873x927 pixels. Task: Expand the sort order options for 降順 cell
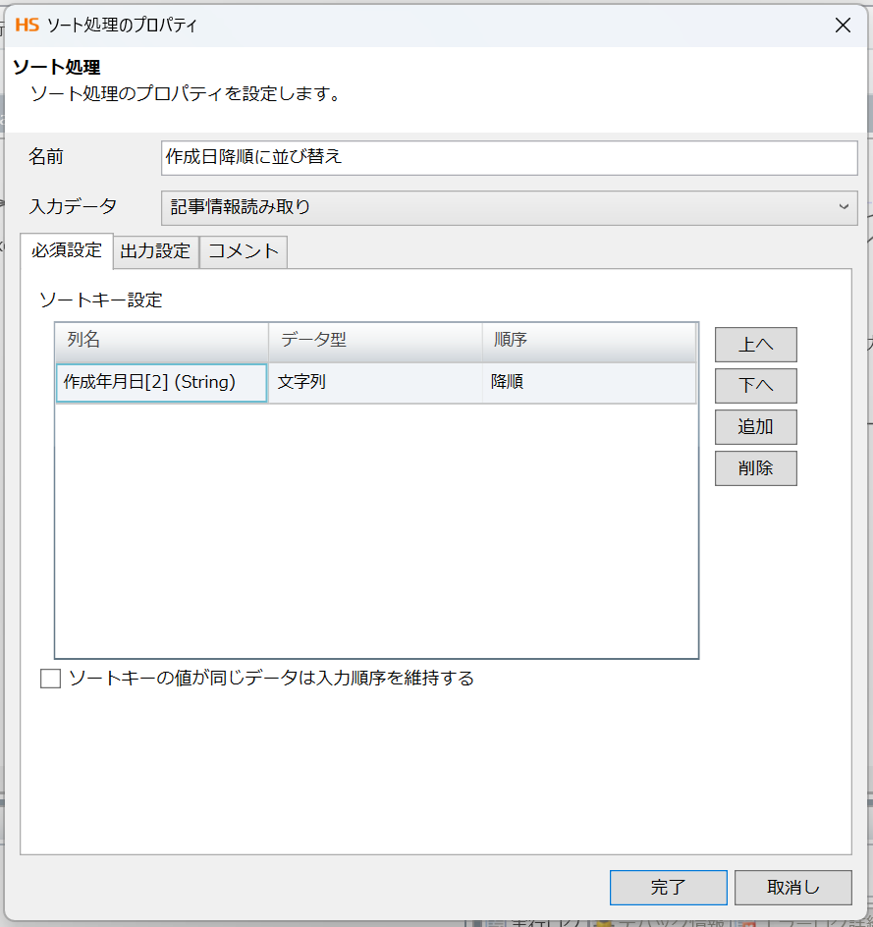[589, 383]
